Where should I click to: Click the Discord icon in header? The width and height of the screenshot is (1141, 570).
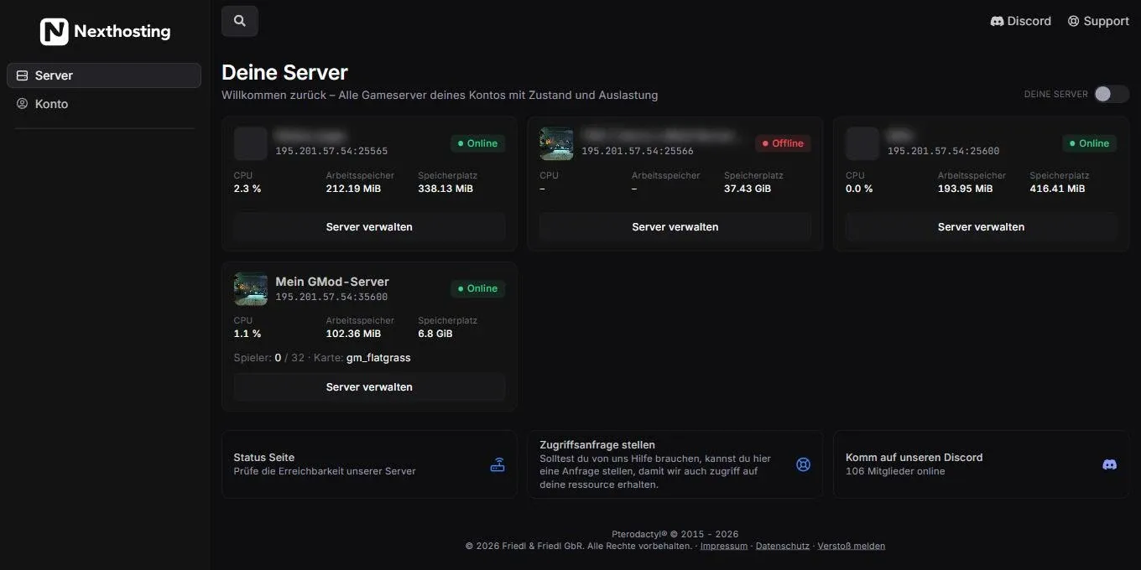click(997, 21)
